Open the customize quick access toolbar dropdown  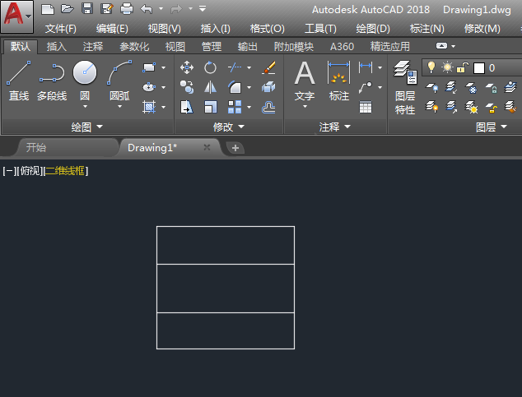tap(203, 9)
